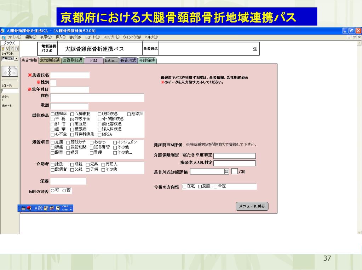The image size is (362, 270).
Task: Open the レコード menu
Action: click(x=92, y=37)
